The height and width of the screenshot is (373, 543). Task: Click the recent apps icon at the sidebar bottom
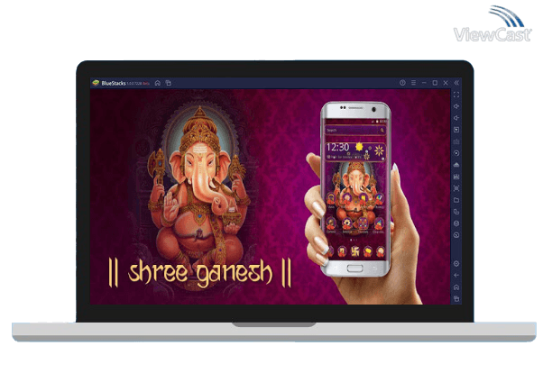[x=456, y=299]
